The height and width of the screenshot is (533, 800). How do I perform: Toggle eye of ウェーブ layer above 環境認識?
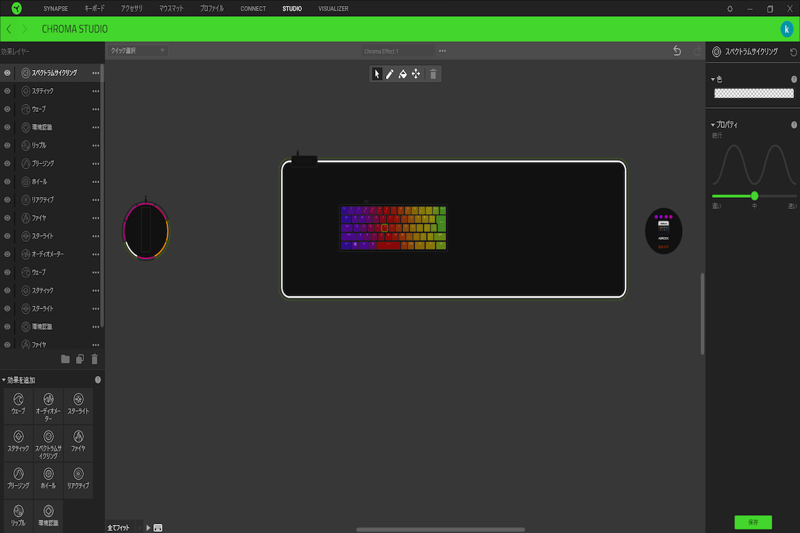[x=7, y=109]
